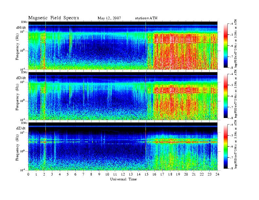Click the color bar beside the dZ/dt panel
Image resolution: width=259 pixels, height=200 pixels.
[225, 146]
